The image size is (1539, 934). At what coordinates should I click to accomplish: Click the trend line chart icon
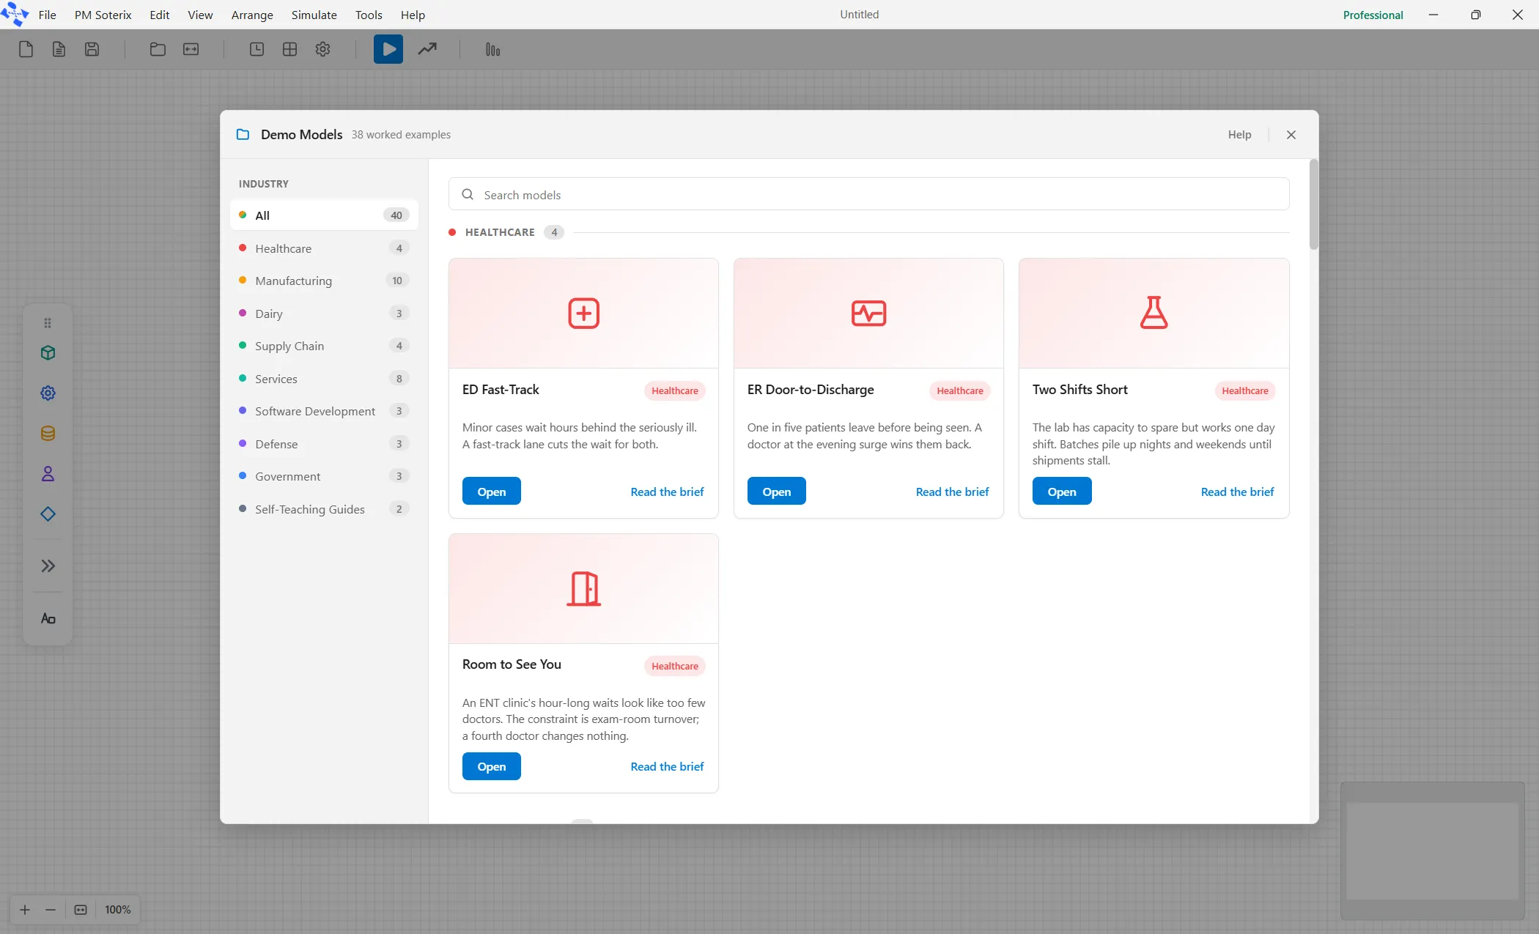427,49
